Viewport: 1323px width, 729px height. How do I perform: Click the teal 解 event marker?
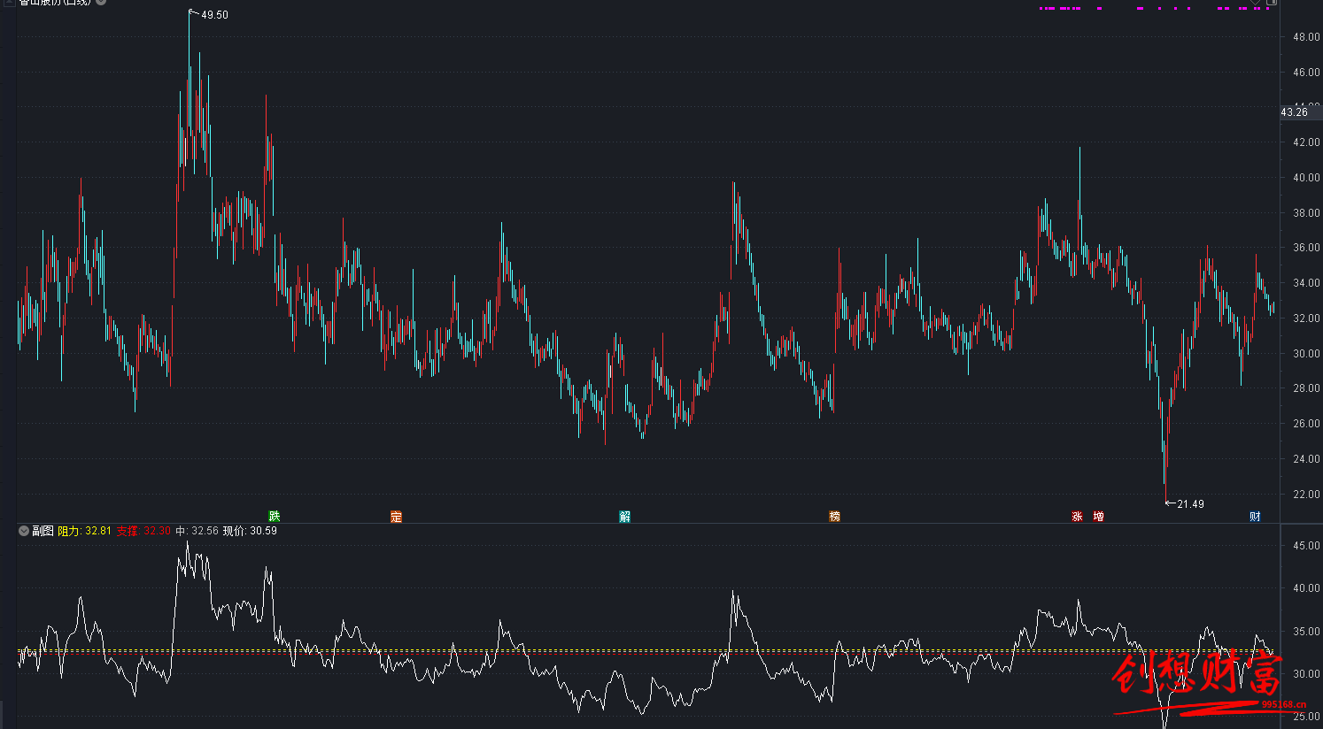pos(625,517)
